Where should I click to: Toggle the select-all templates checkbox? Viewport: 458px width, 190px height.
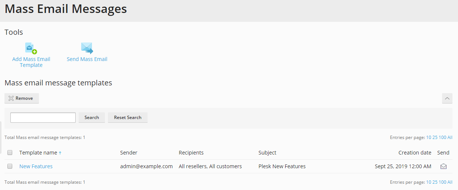coord(10,153)
